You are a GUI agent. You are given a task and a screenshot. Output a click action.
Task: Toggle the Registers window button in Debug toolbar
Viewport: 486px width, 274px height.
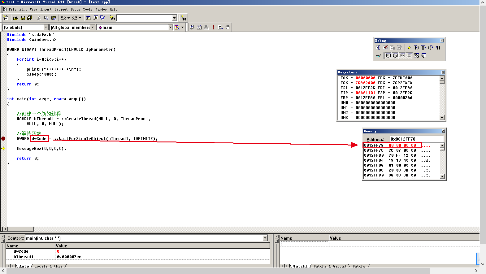pos(402,56)
